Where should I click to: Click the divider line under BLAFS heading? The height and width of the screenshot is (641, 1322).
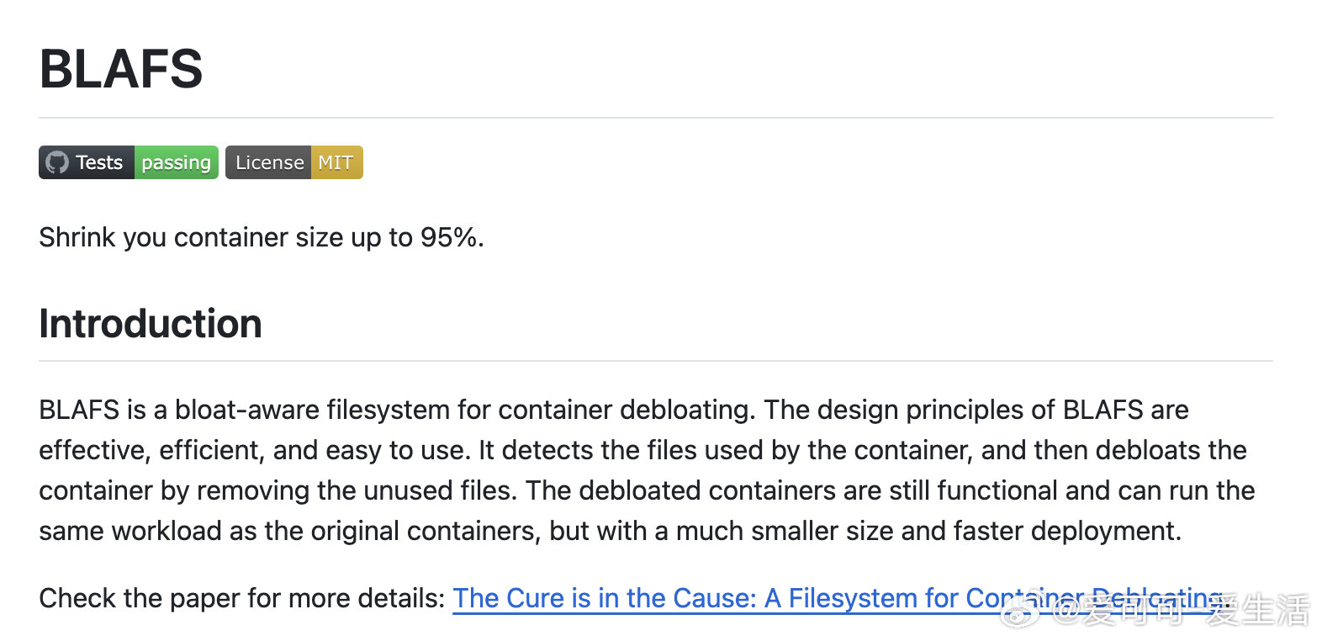(656, 118)
